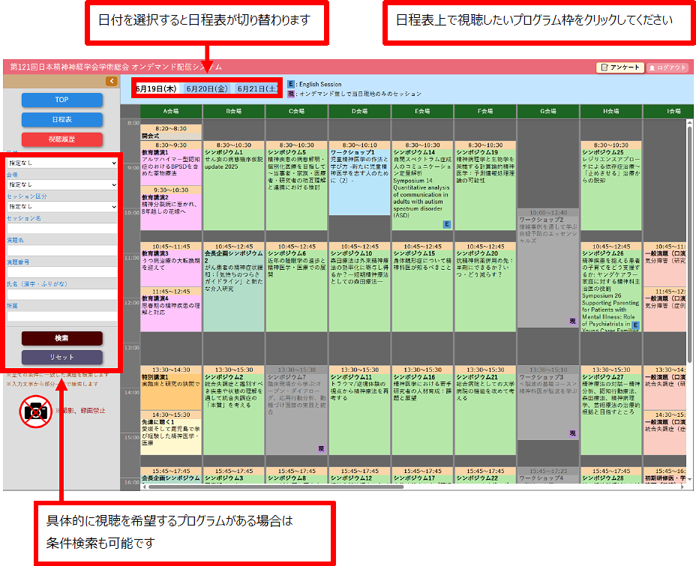Open the 視聴履歴 viewing history button
This screenshot has width=696, height=566.
point(61,139)
